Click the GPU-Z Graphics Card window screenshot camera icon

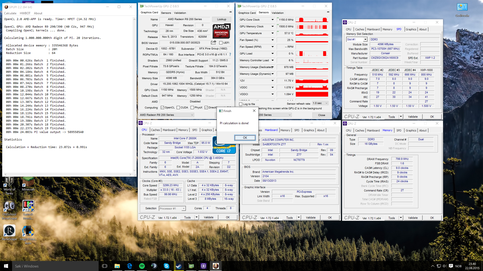pyautogui.click(x=230, y=12)
